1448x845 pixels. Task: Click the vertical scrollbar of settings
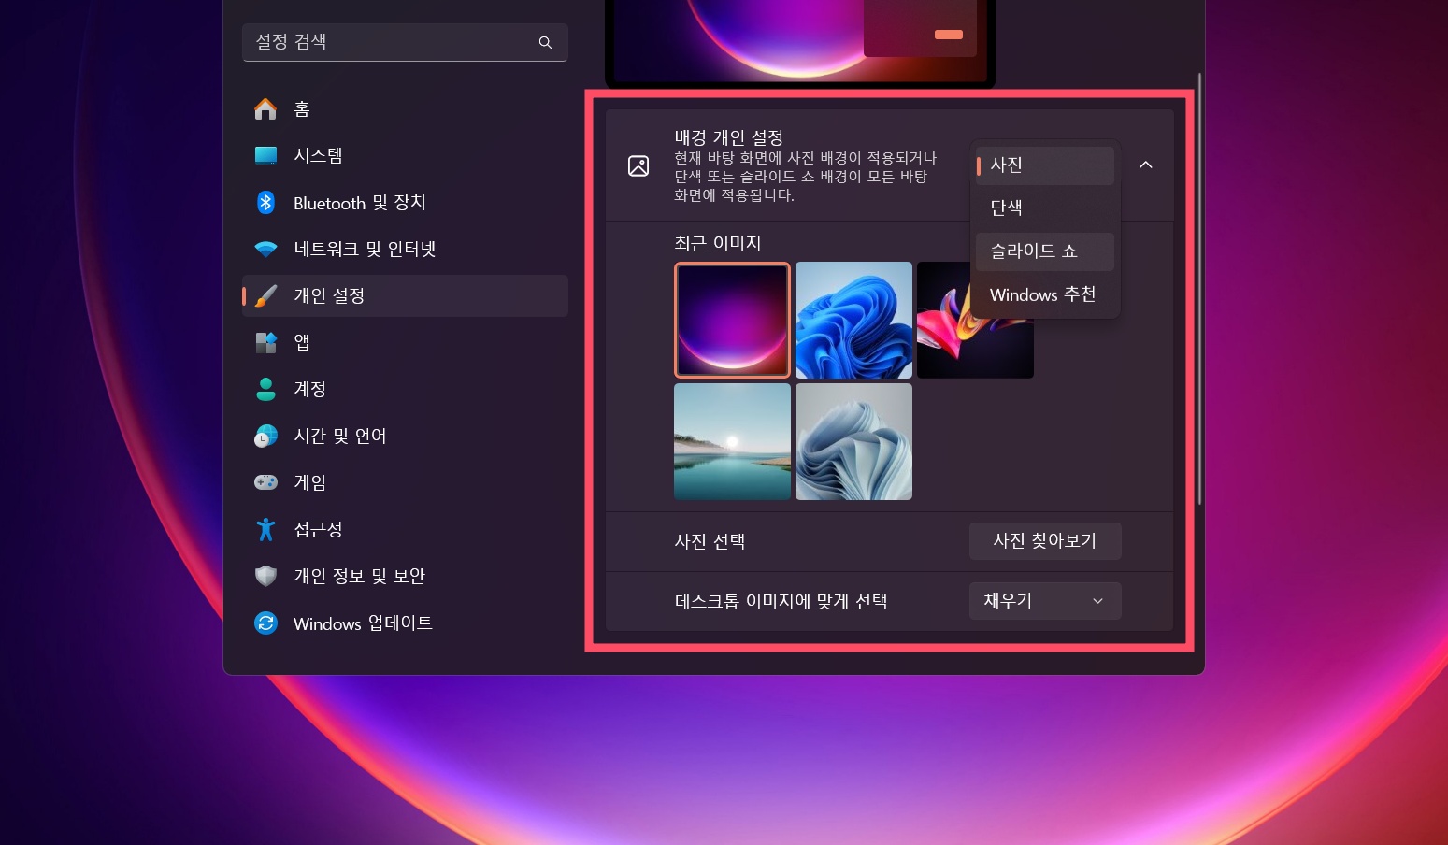coord(1199,290)
